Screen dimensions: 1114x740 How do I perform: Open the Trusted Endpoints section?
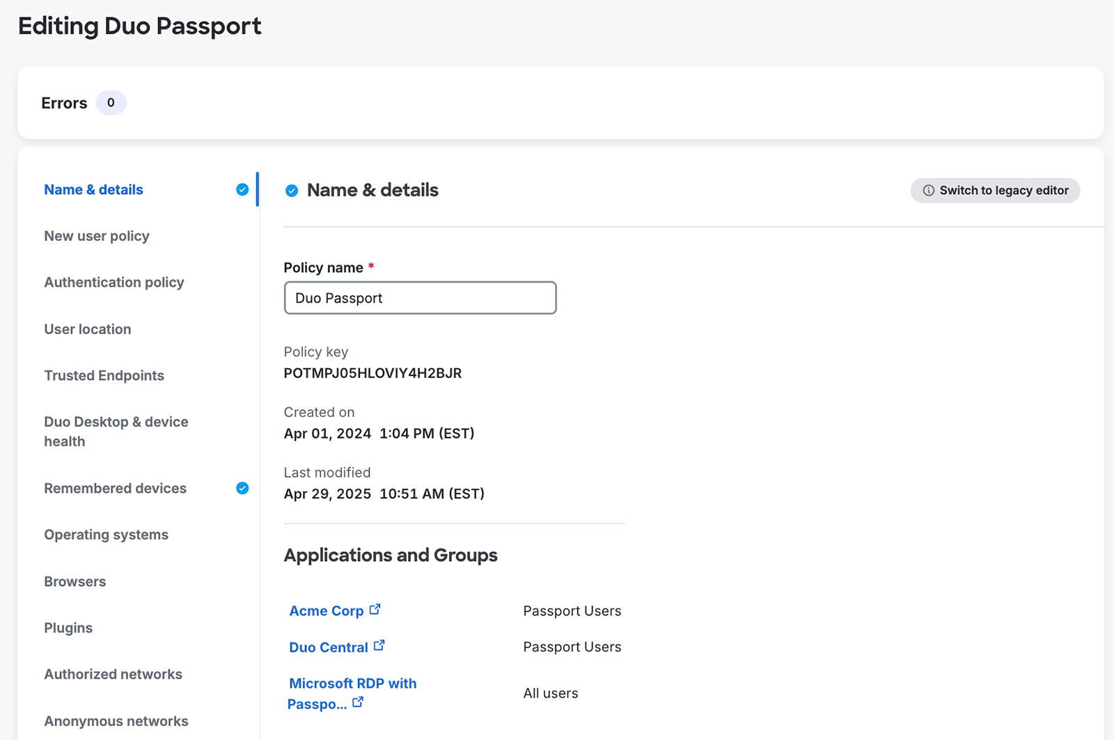pos(104,375)
